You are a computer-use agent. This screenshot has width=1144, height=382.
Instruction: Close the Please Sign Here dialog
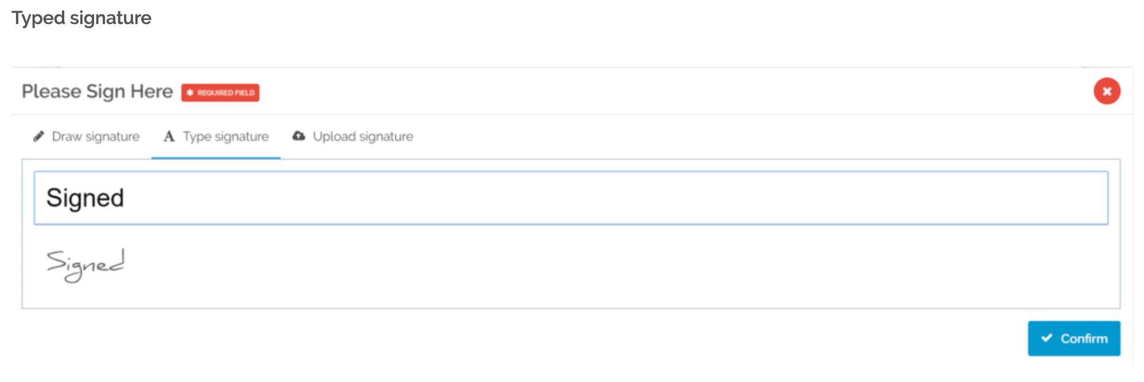click(x=1107, y=91)
